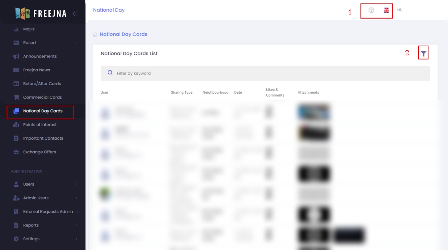Screen dimensions: 448x250
Task: Expand the Admin Users submenu chevron
Action: click(76, 198)
